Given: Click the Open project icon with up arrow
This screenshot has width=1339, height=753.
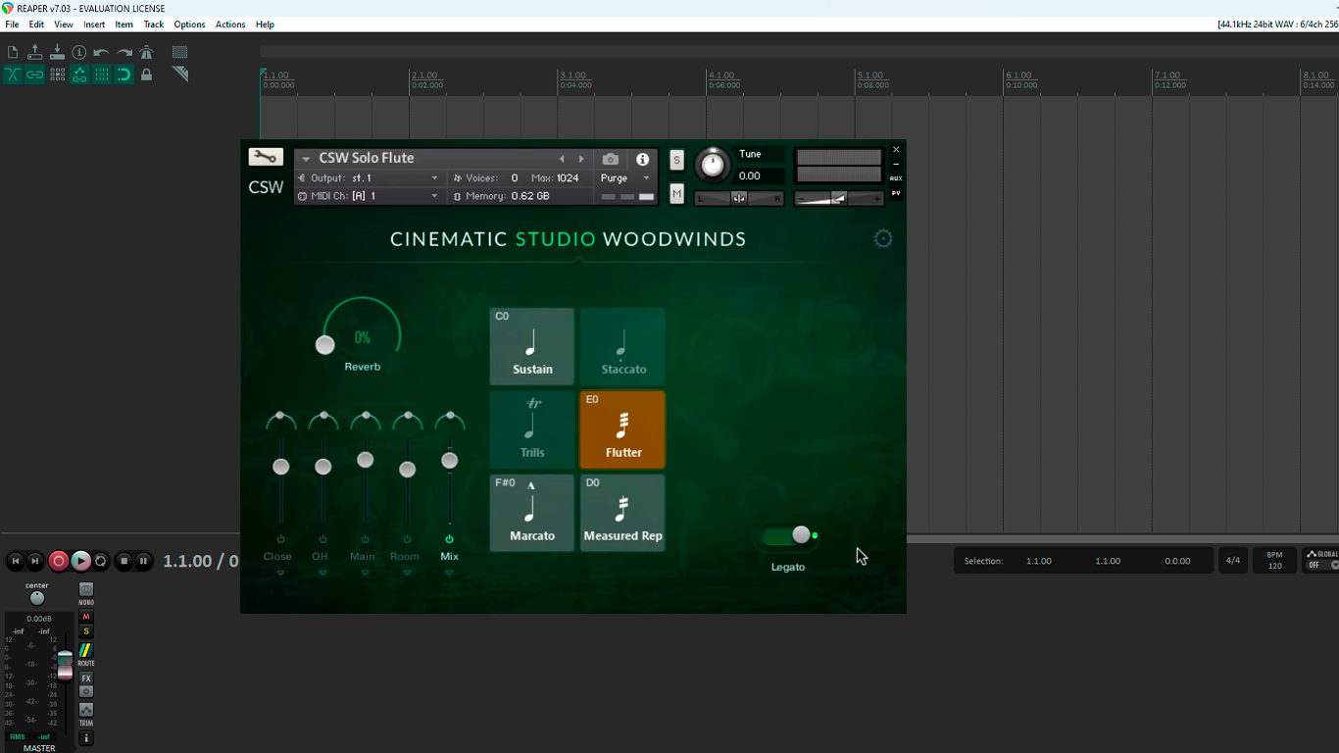Looking at the screenshot, I should pos(35,52).
